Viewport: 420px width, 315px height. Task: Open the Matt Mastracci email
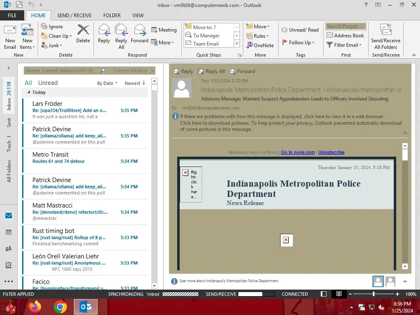[85, 212]
